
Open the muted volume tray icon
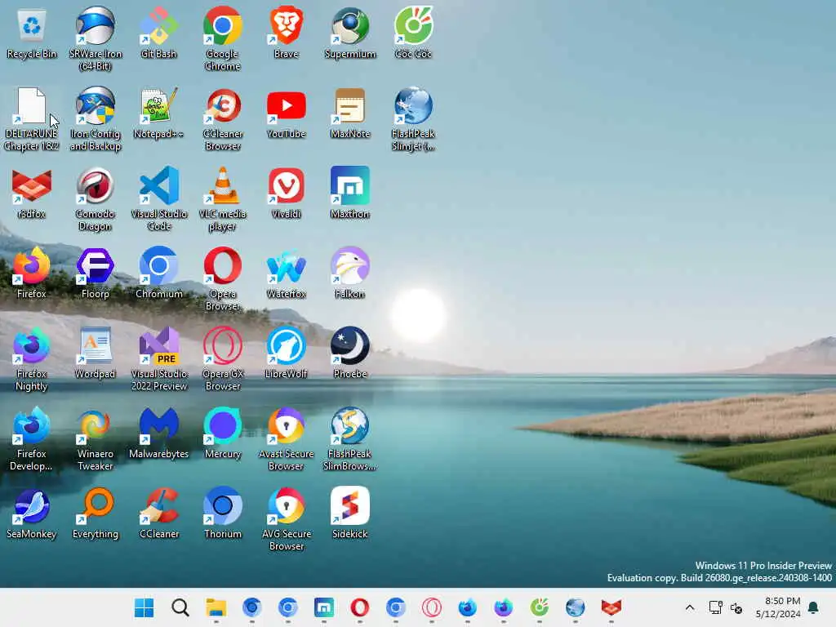point(736,607)
